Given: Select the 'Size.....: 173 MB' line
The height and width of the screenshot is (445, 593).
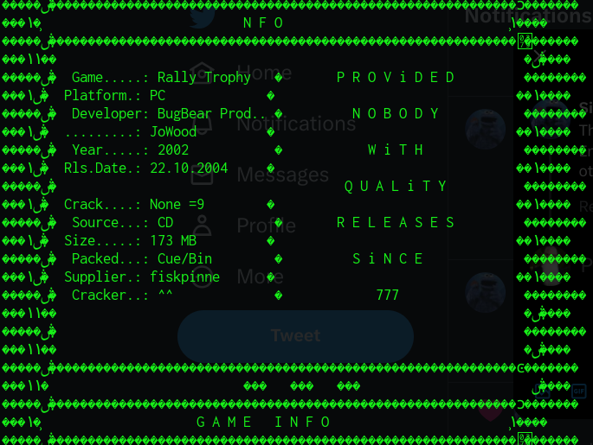Looking at the screenshot, I should coord(130,240).
